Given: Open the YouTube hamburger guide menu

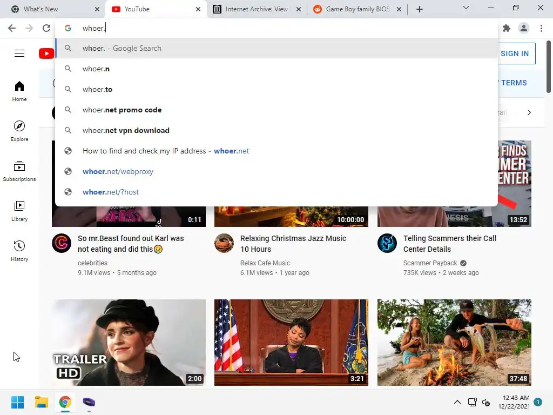Looking at the screenshot, I should pyautogui.click(x=19, y=53).
